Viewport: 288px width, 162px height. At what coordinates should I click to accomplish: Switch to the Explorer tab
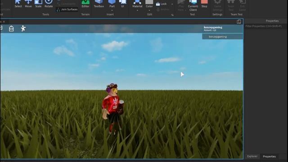[x=252, y=156]
